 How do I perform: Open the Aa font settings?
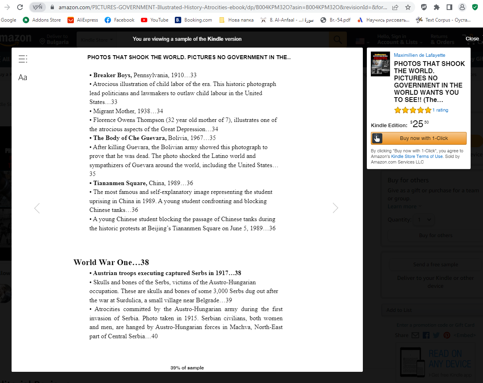tap(23, 78)
